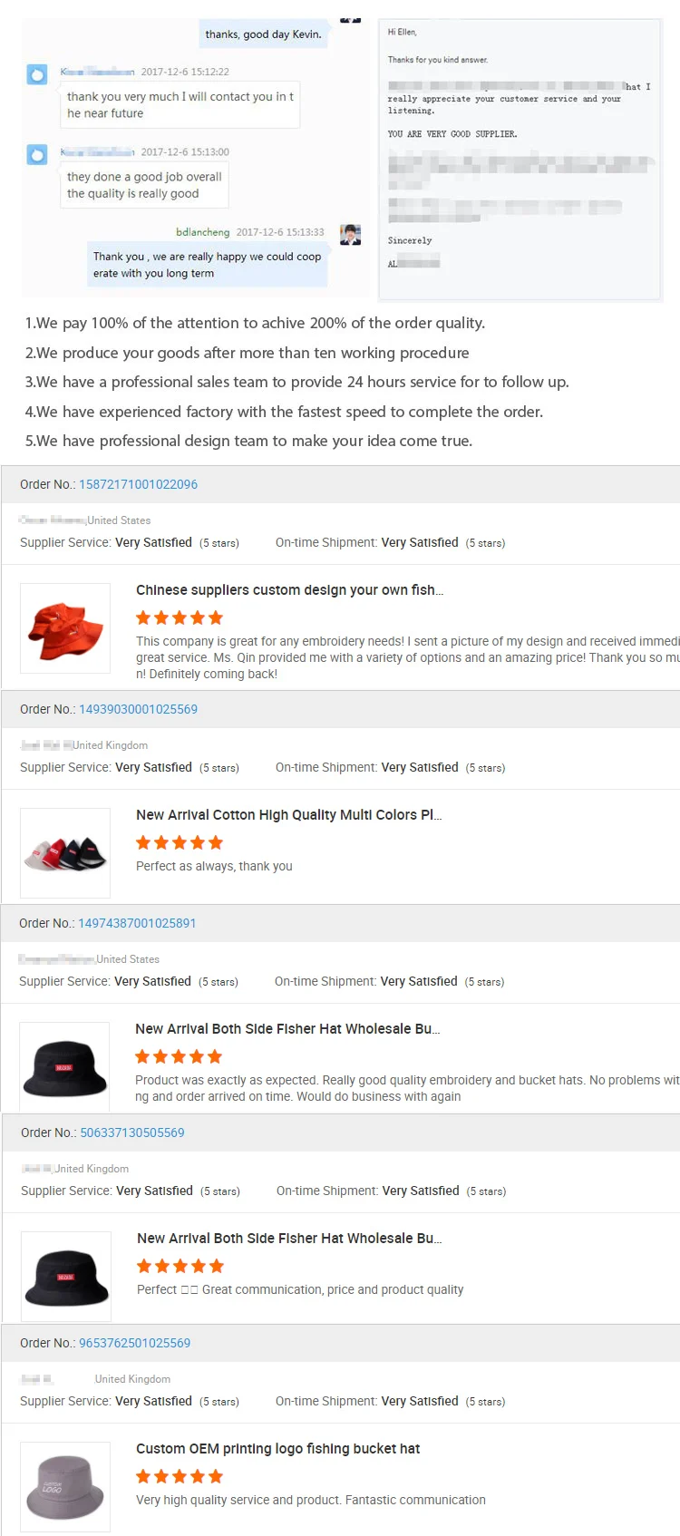Open the "Custom OEM printing logo fishing bucket hat" title
Viewport: 680px width, 1536px height.
(277, 1449)
